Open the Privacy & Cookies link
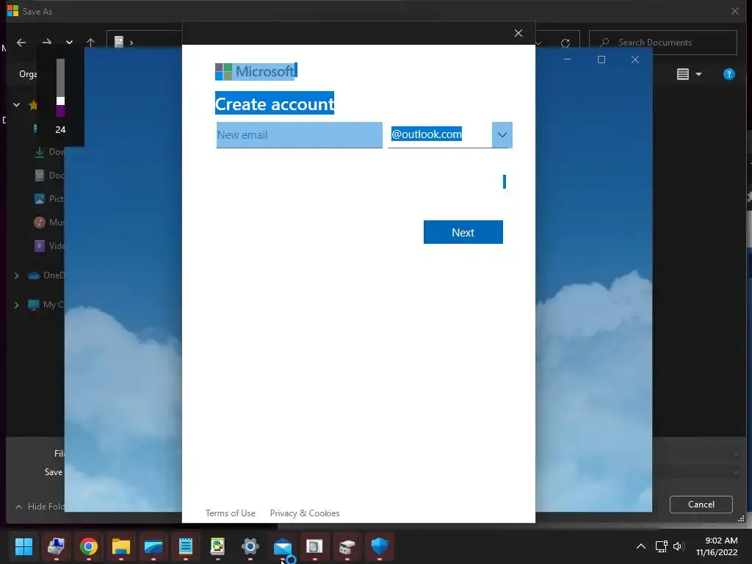The width and height of the screenshot is (752, 564). tap(305, 513)
